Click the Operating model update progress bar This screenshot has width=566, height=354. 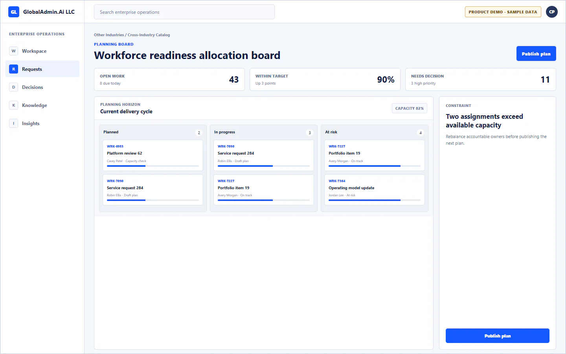[375, 200]
